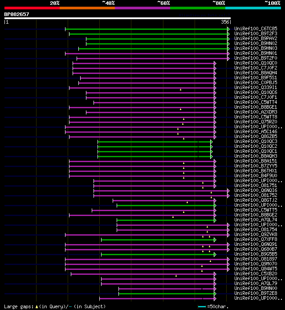The image size is (285, 310).
Task: Select UniRef100_B8AQH3 hit
Action: coord(256,156)
